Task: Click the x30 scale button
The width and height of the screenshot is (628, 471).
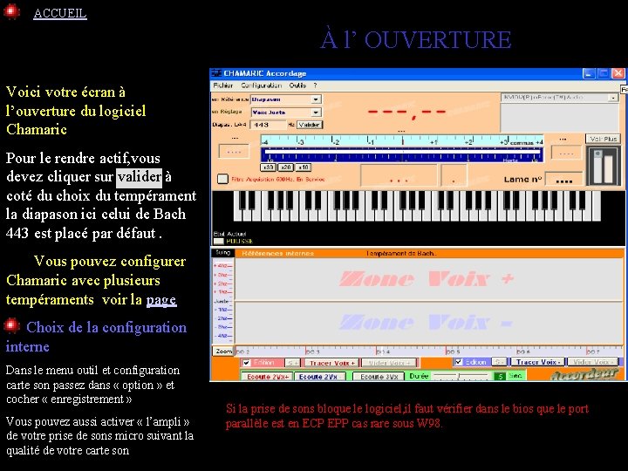Action: pyautogui.click(x=268, y=167)
